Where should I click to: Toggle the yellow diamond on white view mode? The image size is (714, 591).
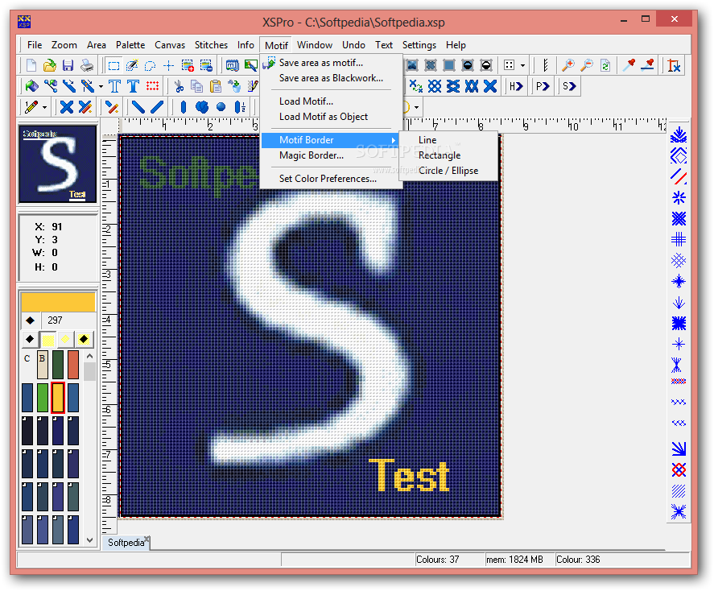click(x=65, y=339)
